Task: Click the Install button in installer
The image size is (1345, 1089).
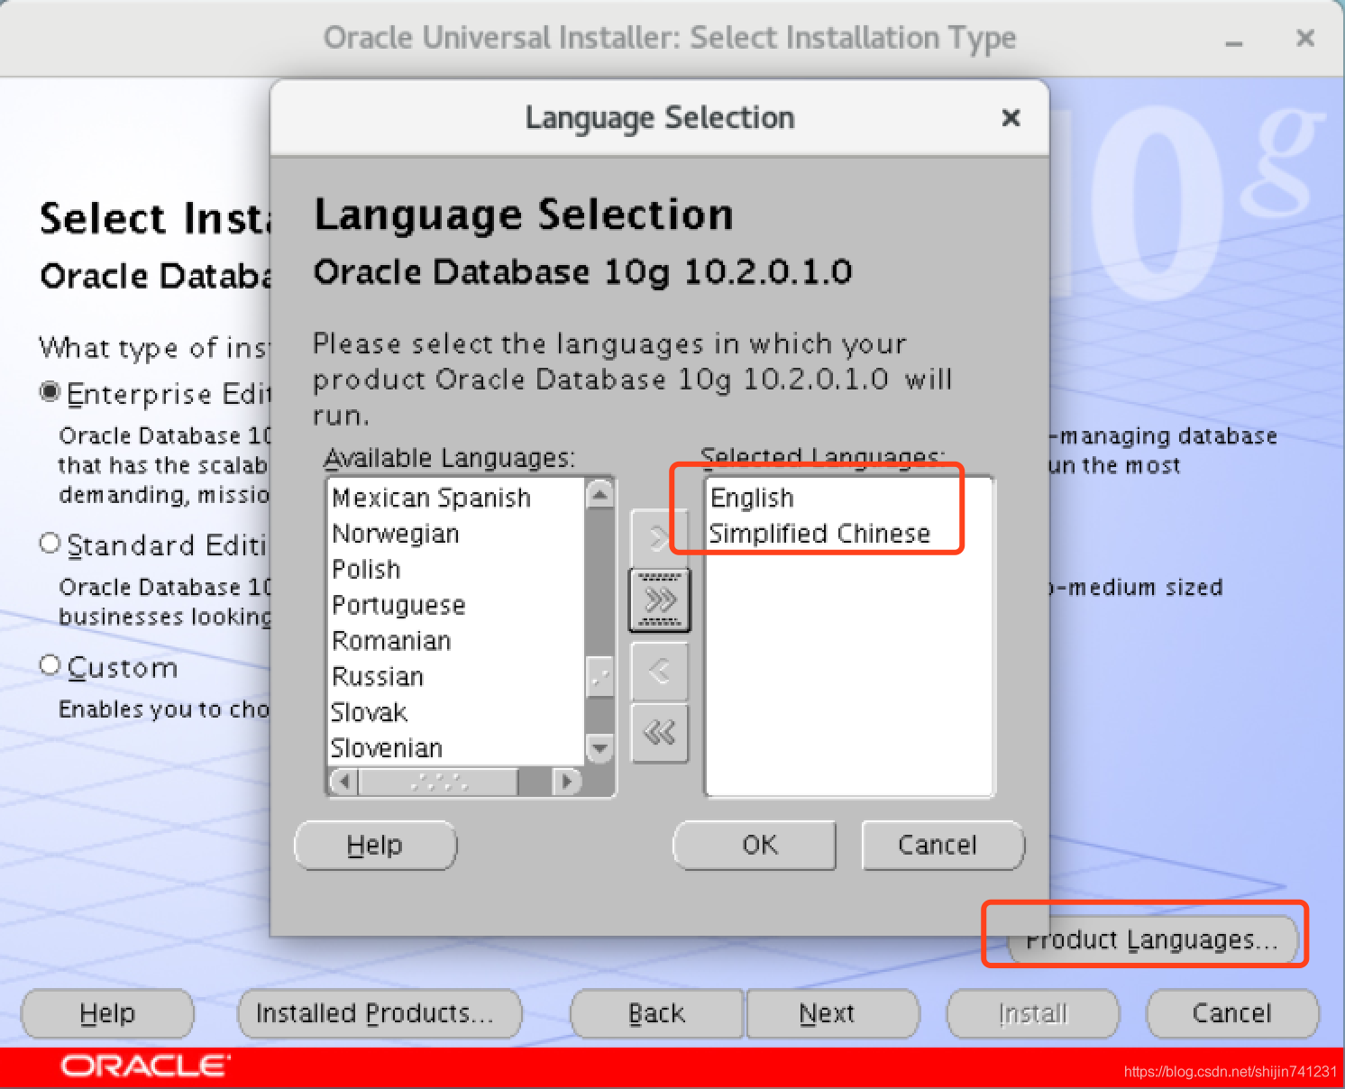Action: [1033, 1013]
